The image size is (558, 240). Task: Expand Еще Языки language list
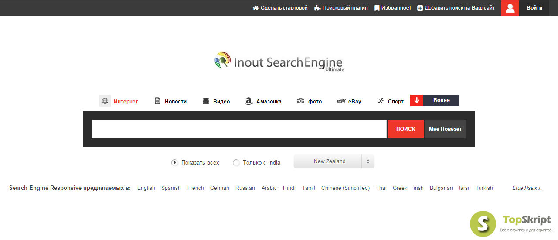point(527,188)
